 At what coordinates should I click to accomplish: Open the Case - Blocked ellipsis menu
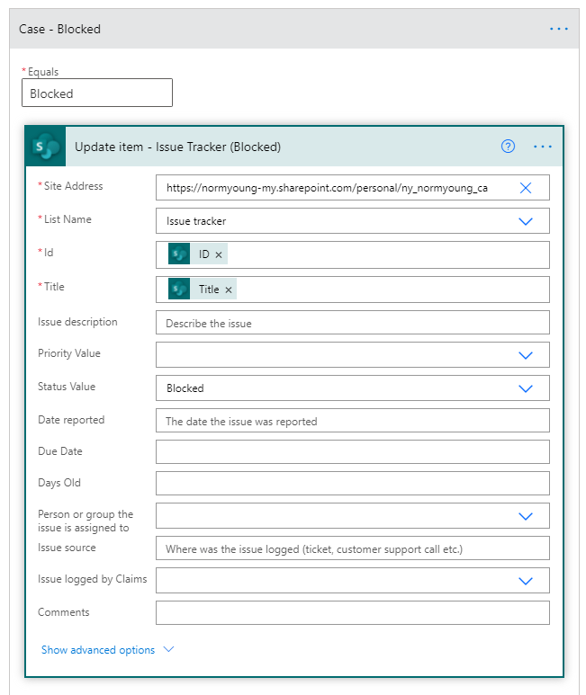coord(559,29)
